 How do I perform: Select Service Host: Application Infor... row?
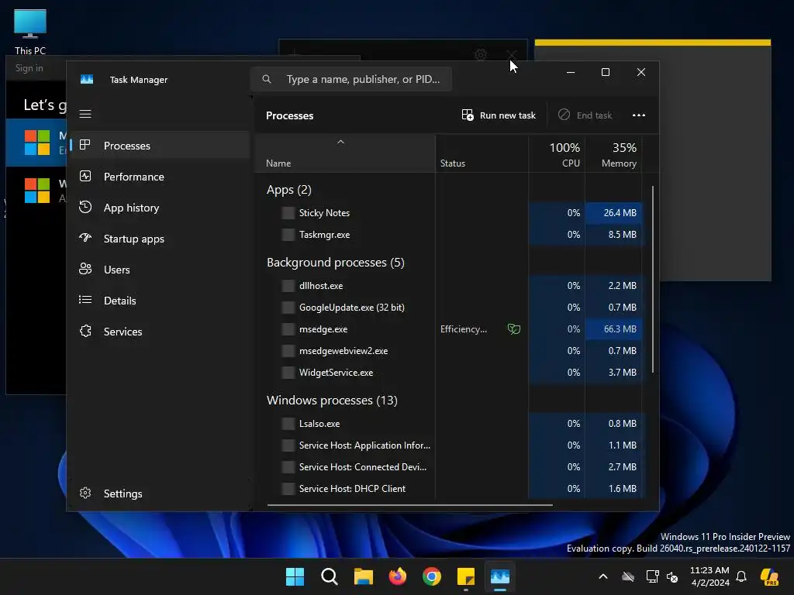click(x=449, y=445)
